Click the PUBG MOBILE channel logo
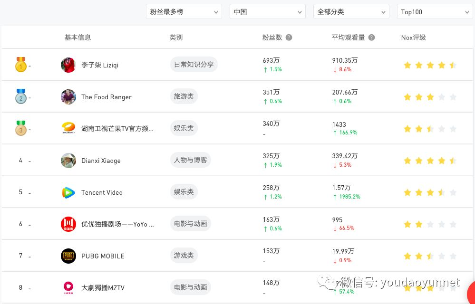 pos(68,256)
